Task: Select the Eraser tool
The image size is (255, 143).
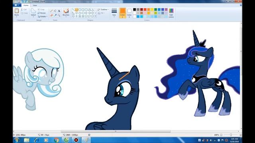Action: [x=51, y=15]
